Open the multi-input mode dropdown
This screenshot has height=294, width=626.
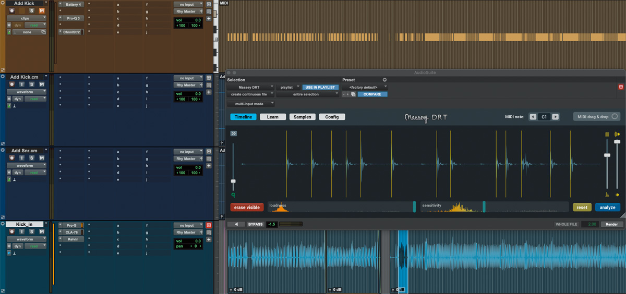coord(252,104)
